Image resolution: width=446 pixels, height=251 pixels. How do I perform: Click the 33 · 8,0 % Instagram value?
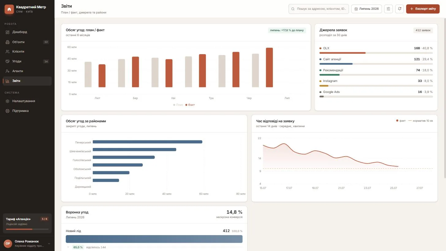(425, 81)
